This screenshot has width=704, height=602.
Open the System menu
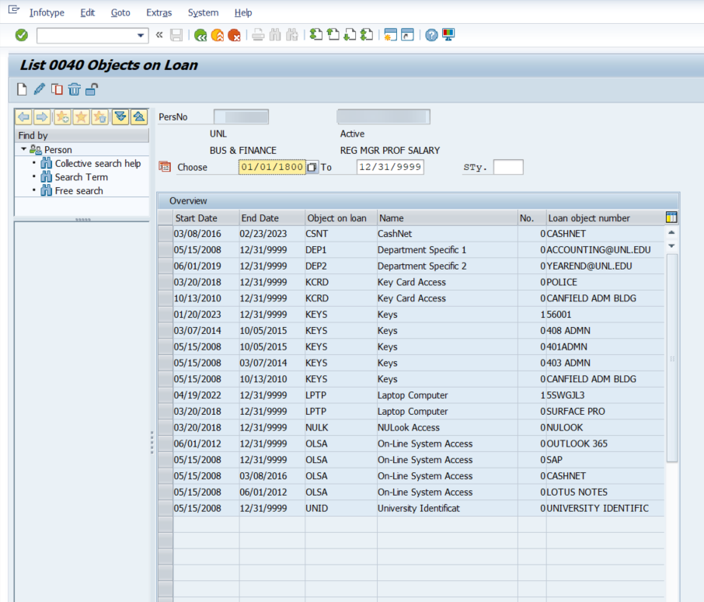point(203,12)
